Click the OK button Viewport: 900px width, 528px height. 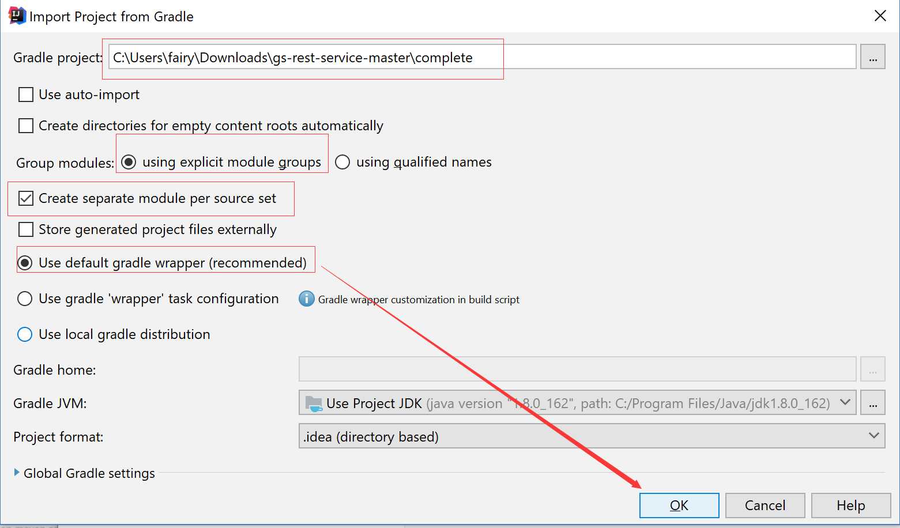(679, 506)
